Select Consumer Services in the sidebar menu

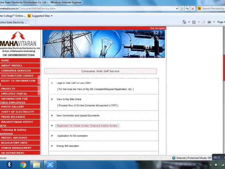[x=16, y=71]
